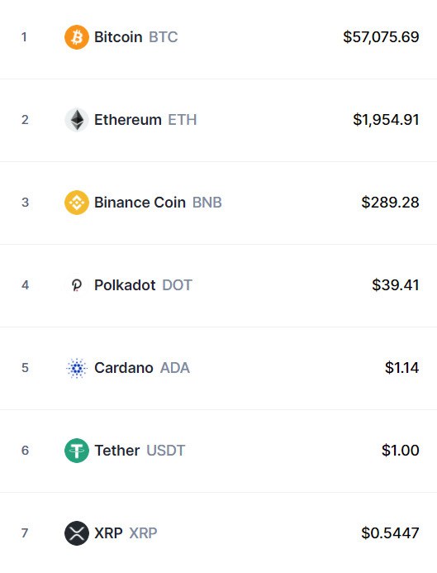Click the Tether coin name
Viewport: 437px width, 573px height.
pyautogui.click(x=117, y=451)
